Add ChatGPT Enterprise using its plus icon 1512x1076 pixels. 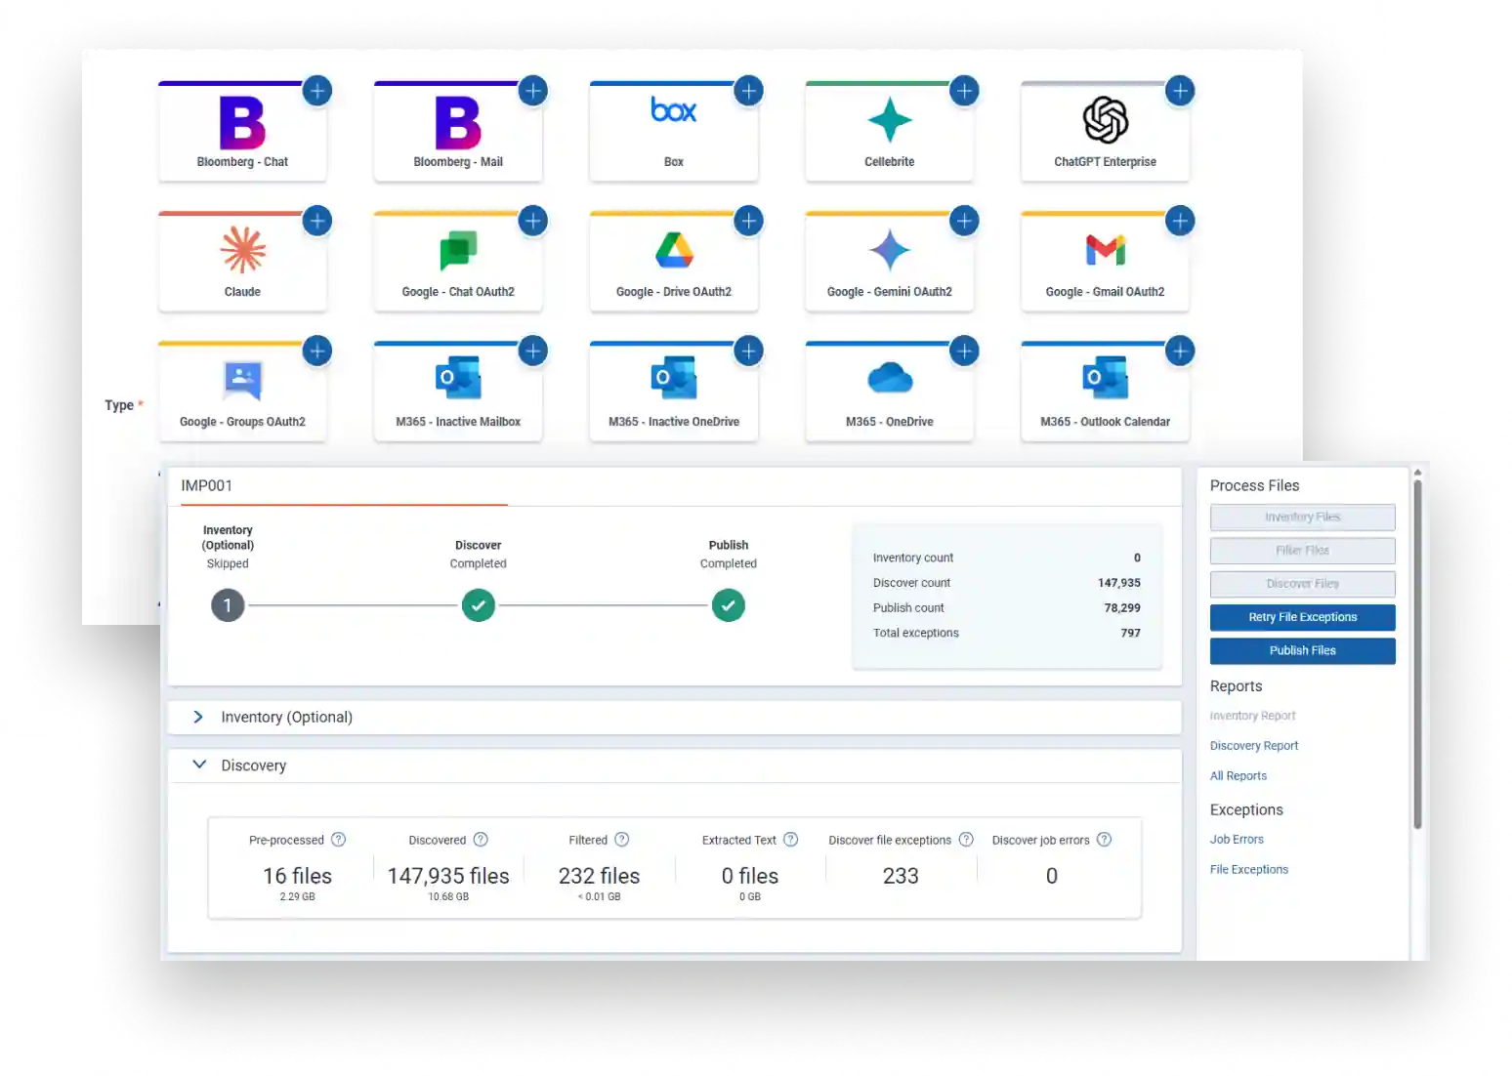coord(1181,91)
